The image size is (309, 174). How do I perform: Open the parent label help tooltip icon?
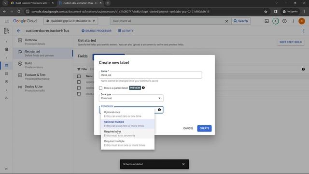coord(143,88)
